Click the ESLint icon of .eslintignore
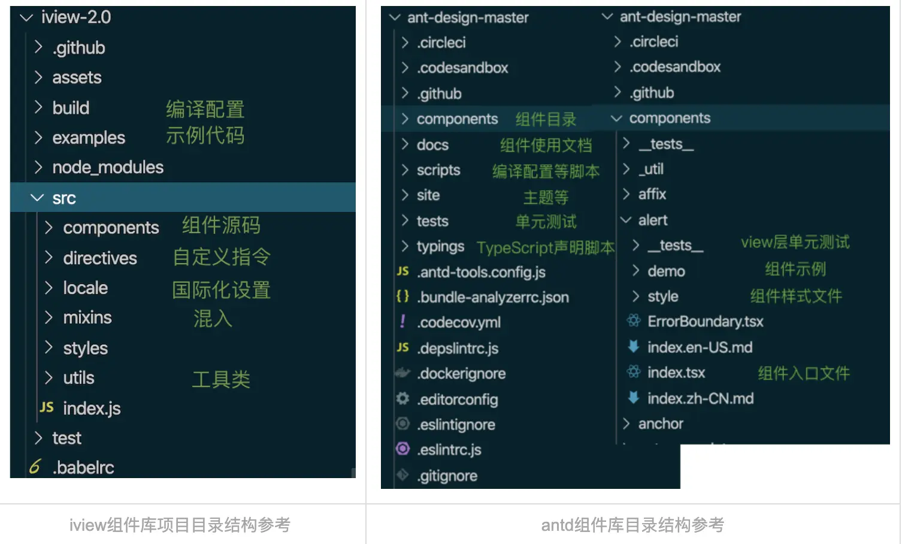Screen dimensions: 902x544 403,424
